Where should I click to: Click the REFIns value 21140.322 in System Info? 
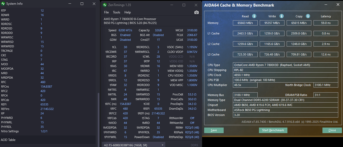coord(47,109)
